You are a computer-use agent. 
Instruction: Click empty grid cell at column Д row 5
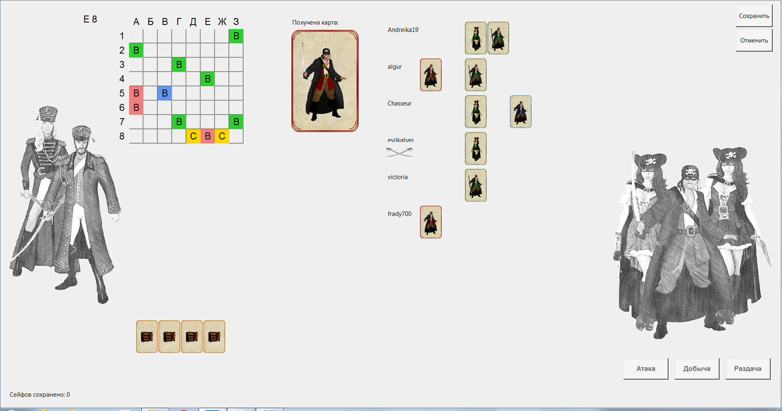(x=193, y=93)
